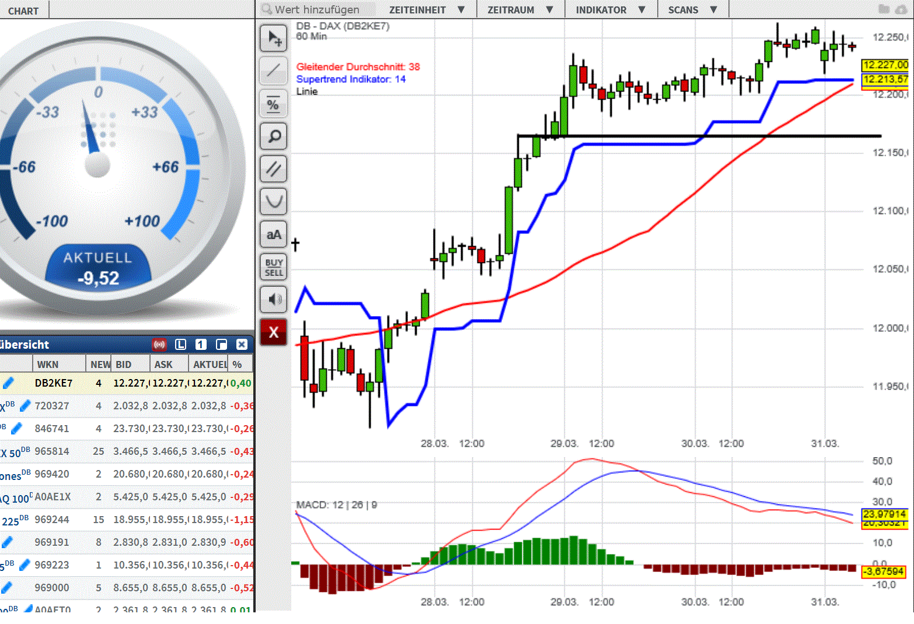The image size is (914, 624).
Task: Click the edit pencil beside DB2KE7
Action: (8, 383)
